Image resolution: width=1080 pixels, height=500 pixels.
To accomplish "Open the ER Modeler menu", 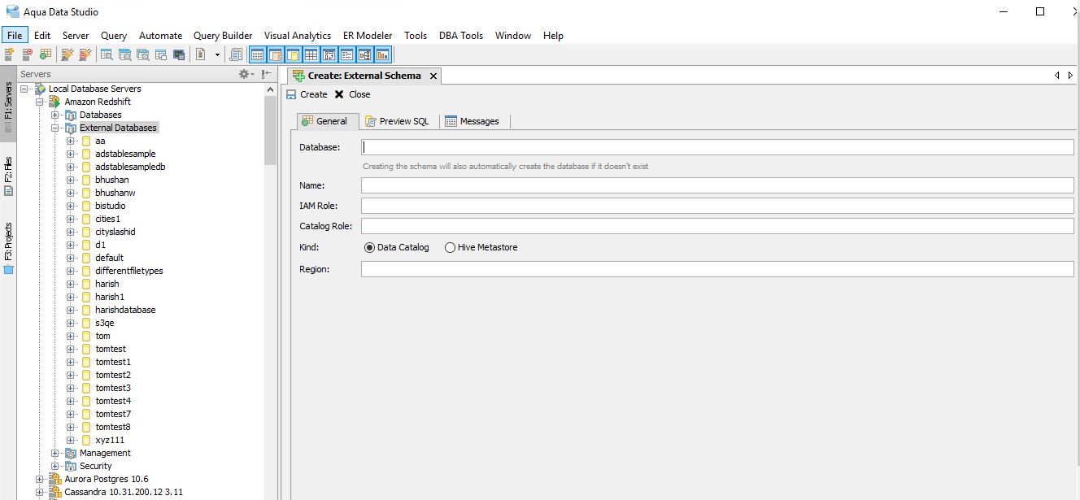I will point(368,35).
